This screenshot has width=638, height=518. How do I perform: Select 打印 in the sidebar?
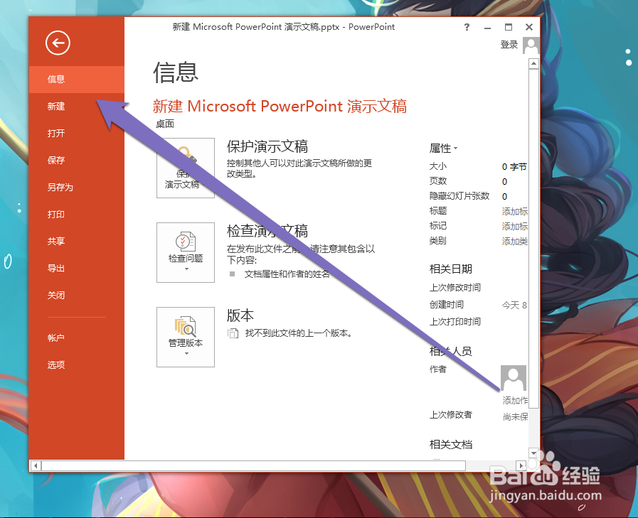(77, 215)
